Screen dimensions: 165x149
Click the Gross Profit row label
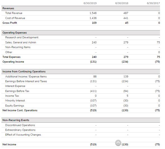pyautogui.click(x=10, y=23)
